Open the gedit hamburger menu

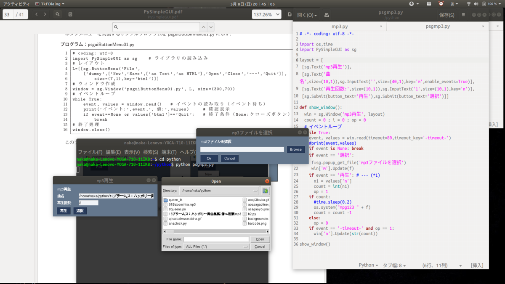[464, 14]
